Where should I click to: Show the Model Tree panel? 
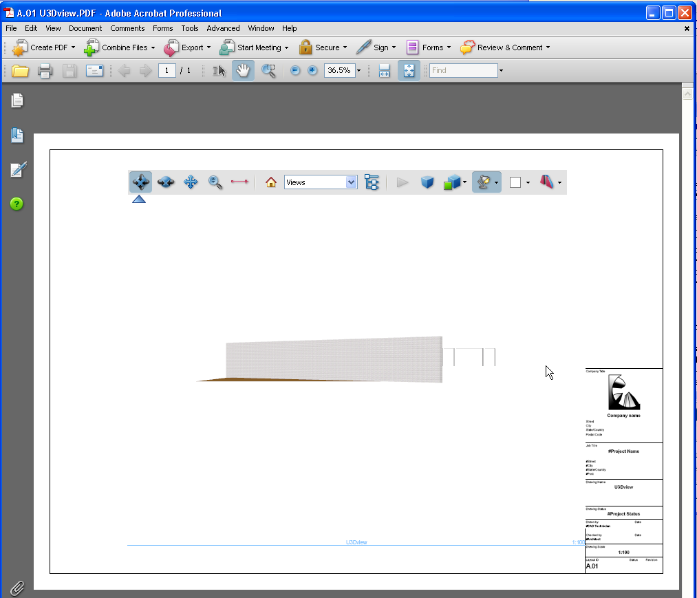pyautogui.click(x=372, y=182)
